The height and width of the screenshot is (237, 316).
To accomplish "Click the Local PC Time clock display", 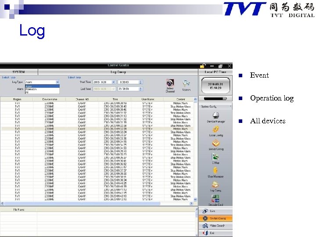I will (x=215, y=86).
